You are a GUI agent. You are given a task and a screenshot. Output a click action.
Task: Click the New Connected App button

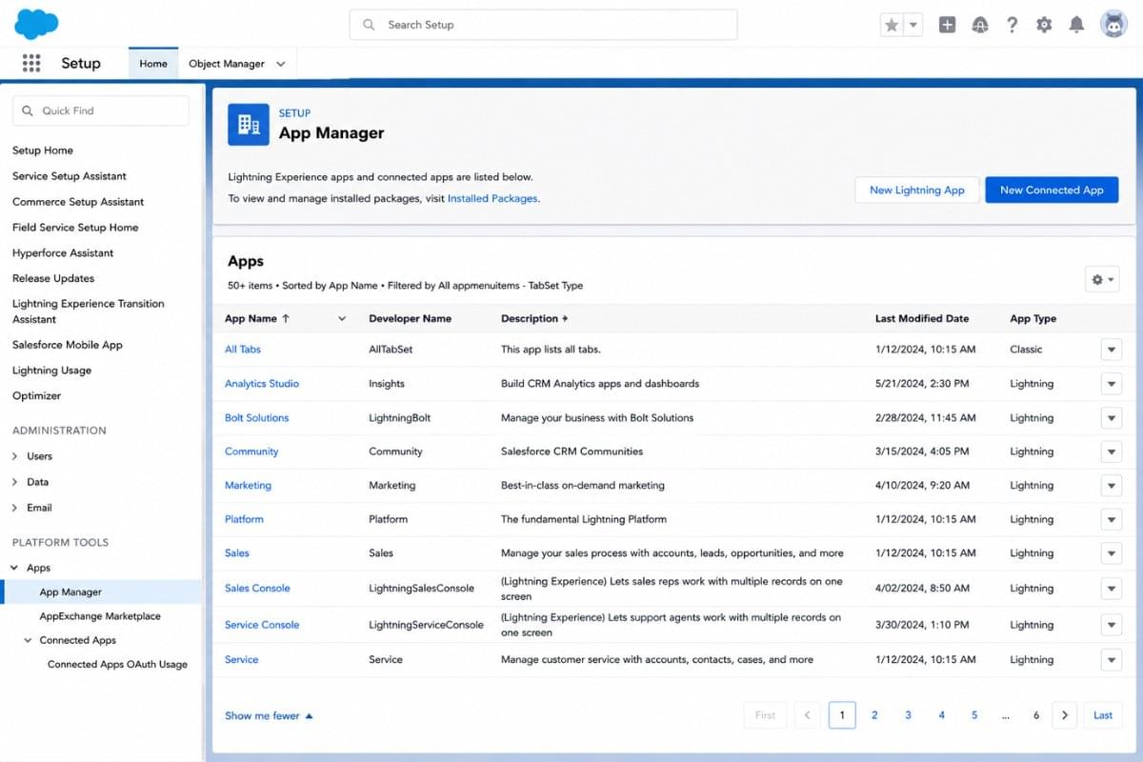(1052, 190)
